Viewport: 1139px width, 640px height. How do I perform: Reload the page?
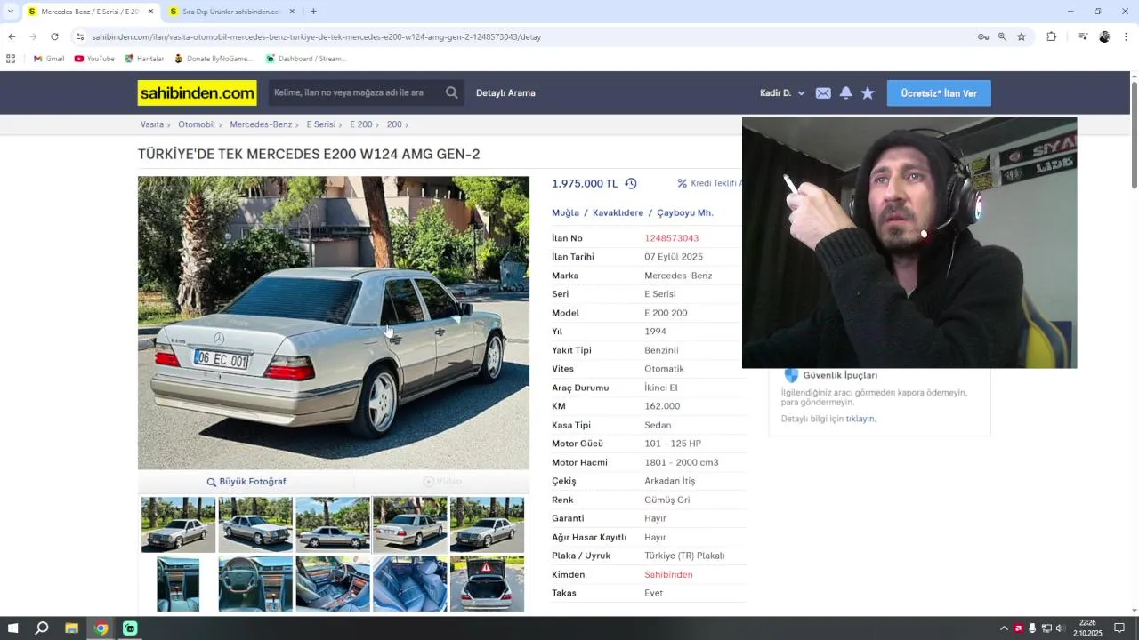click(x=54, y=36)
